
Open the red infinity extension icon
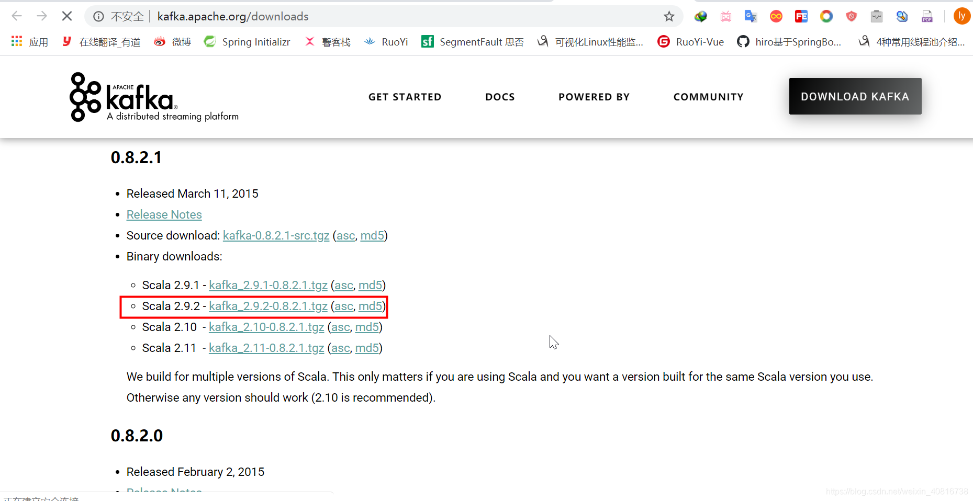[x=776, y=17]
